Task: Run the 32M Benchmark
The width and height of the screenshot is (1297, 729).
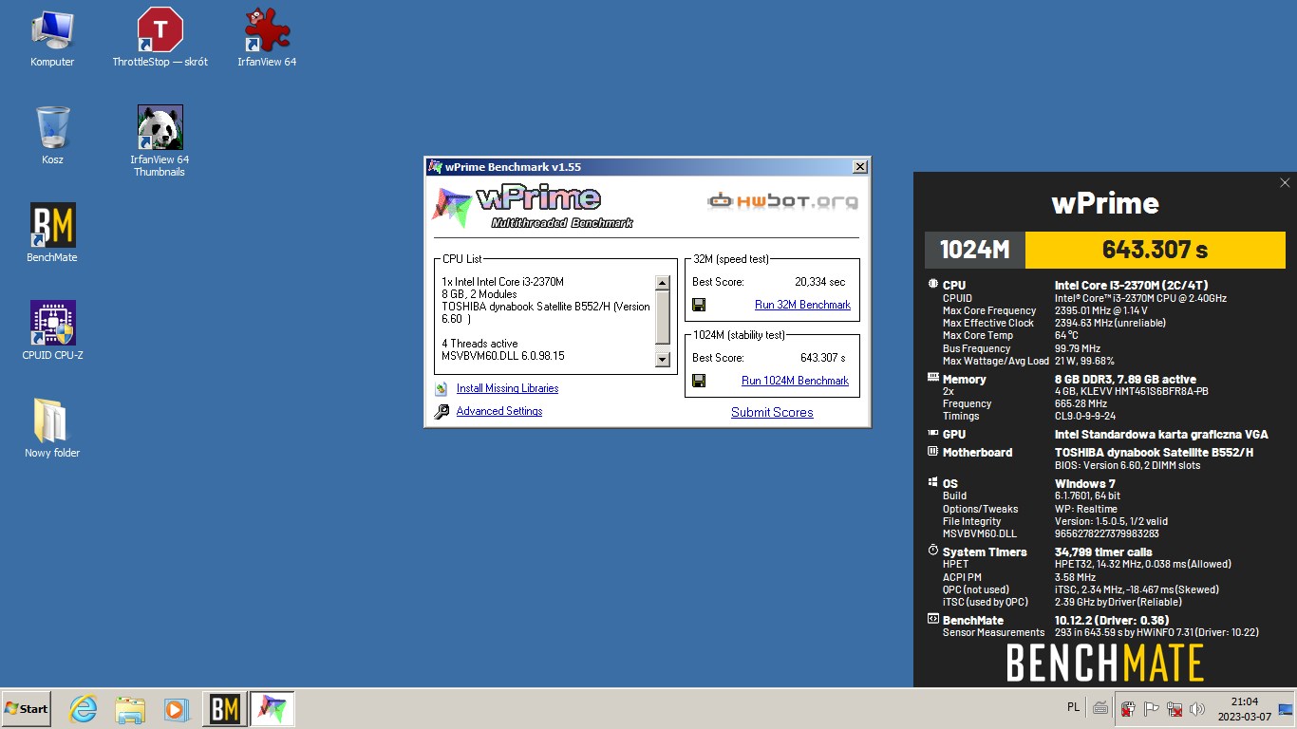Action: 802,305
